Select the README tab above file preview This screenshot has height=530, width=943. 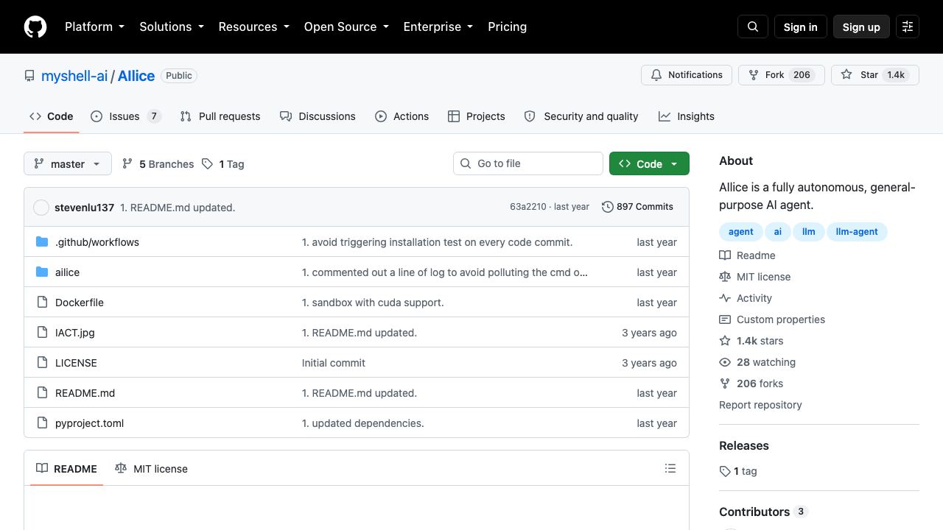pos(66,469)
